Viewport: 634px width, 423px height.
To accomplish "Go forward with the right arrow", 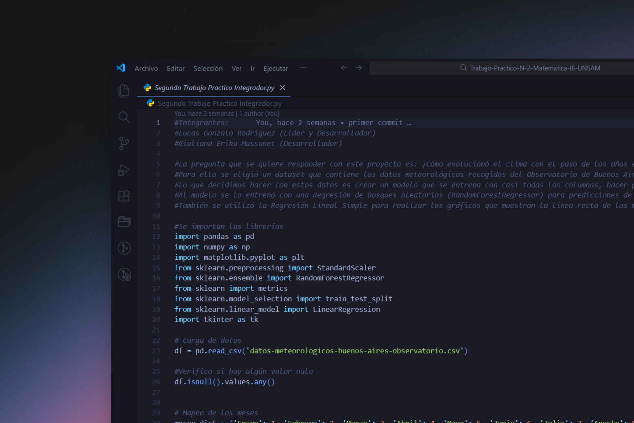I will click(x=358, y=68).
